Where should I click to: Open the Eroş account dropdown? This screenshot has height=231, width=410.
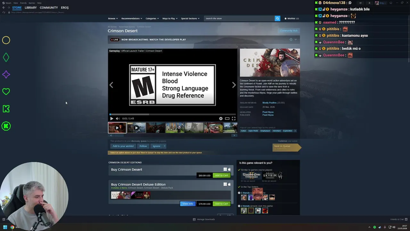(381, 3)
